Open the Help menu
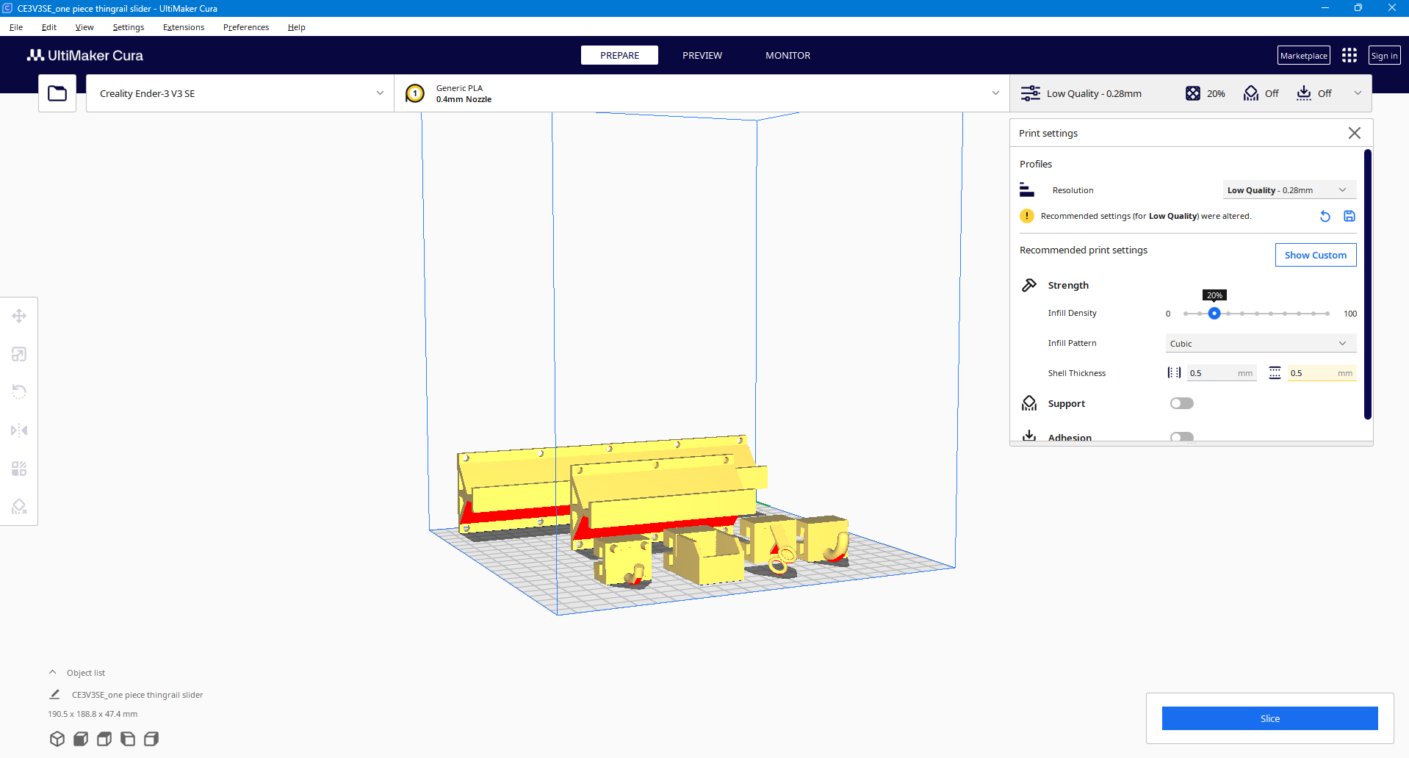 pyautogui.click(x=297, y=27)
